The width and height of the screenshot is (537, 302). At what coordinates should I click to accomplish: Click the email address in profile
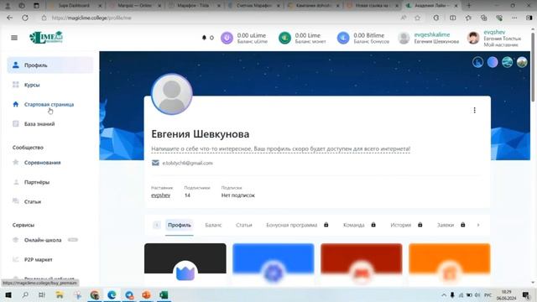point(187,163)
